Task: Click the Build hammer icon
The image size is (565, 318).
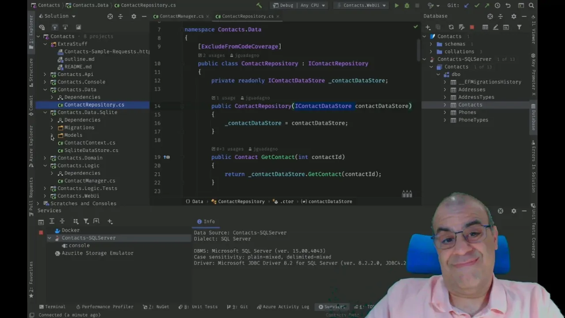Action: (259, 5)
